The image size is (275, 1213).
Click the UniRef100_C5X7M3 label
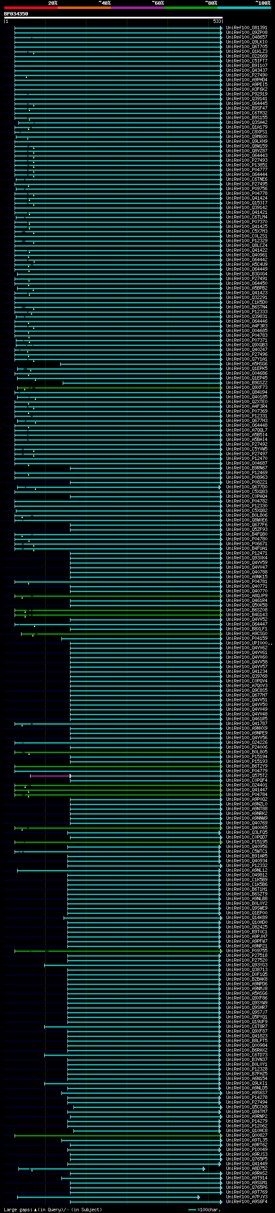tap(247, 231)
